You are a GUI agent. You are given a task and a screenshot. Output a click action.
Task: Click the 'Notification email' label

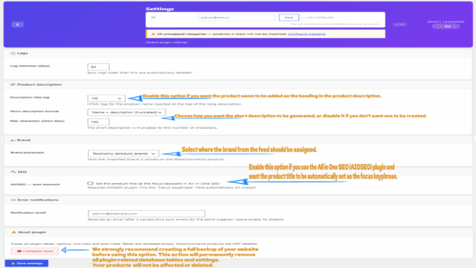pyautogui.click(x=29, y=213)
